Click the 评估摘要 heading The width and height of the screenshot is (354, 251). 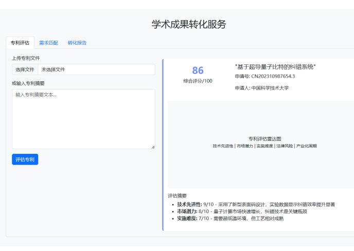click(x=177, y=195)
